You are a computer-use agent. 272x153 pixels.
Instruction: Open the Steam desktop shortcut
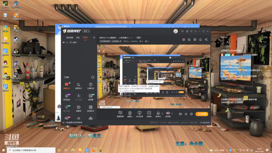click(x=16, y=40)
